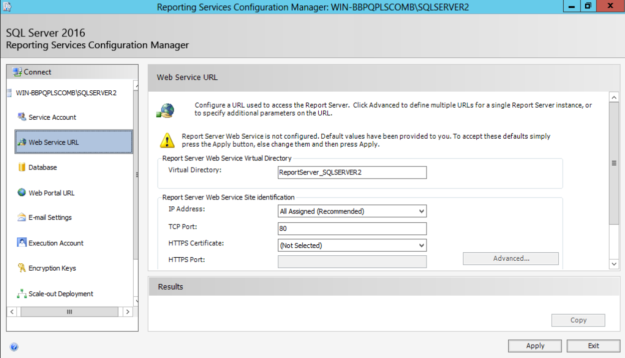Click the 'IP Address:' label

click(x=187, y=209)
